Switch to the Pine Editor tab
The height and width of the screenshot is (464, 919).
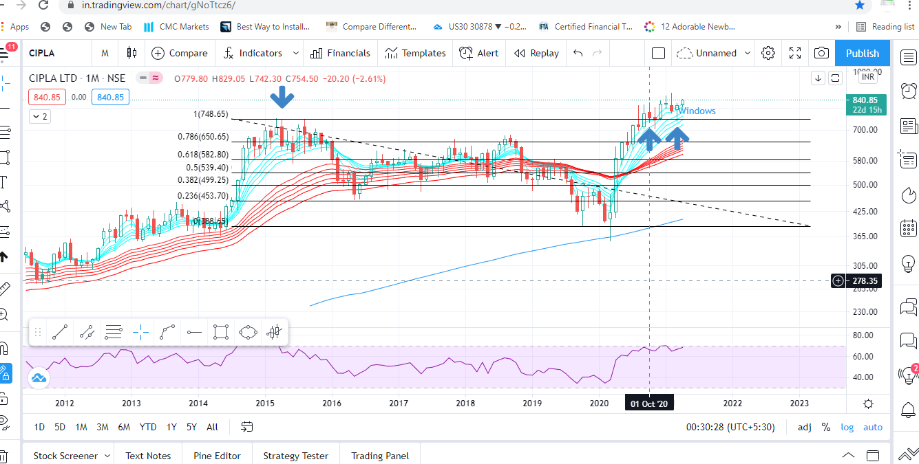click(x=218, y=455)
